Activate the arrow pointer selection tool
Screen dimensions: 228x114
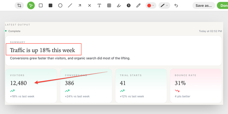pos(31,5)
